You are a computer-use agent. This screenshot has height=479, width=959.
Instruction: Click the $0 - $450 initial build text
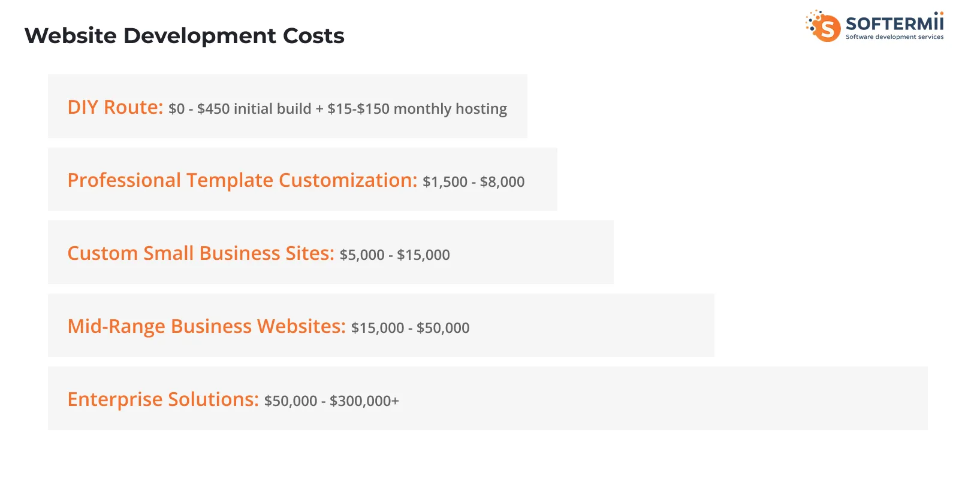(x=240, y=109)
